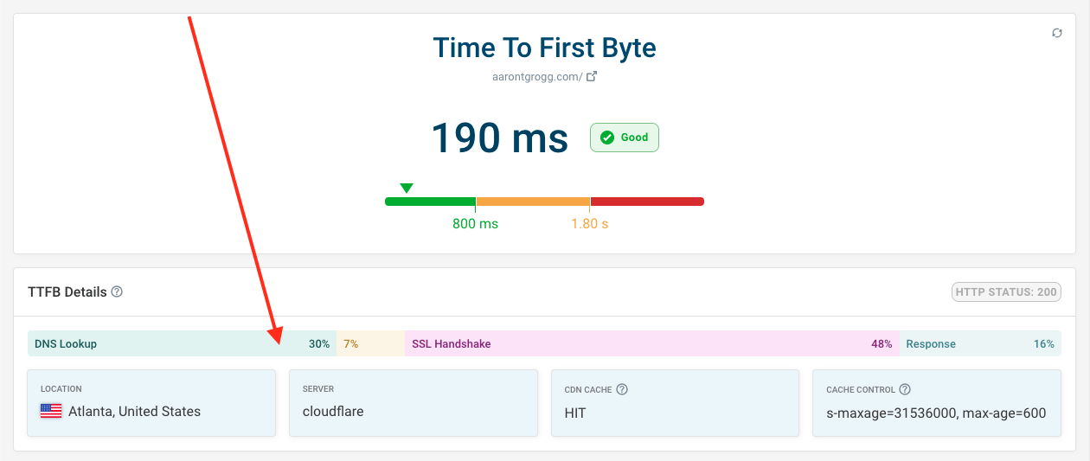
Task: Click the help icon next to TTFB Details
Action: pos(117,292)
